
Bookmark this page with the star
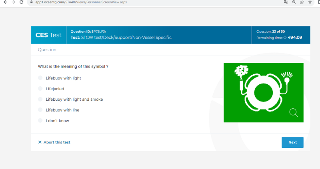point(310,2)
